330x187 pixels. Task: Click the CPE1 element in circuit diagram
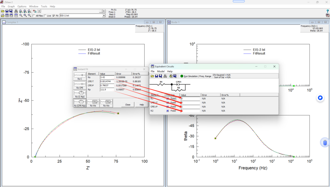[x=178, y=84]
